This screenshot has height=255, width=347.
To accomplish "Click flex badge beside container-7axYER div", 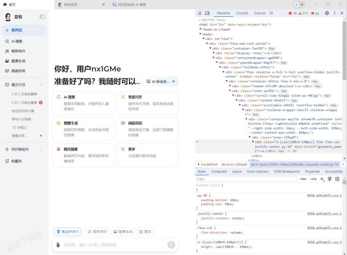I will (271, 49).
